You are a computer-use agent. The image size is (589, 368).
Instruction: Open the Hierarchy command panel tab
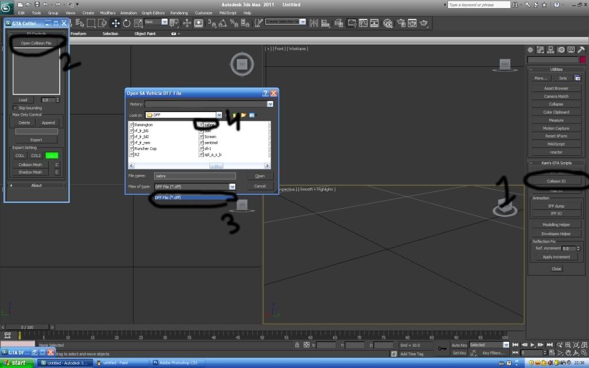pos(550,49)
